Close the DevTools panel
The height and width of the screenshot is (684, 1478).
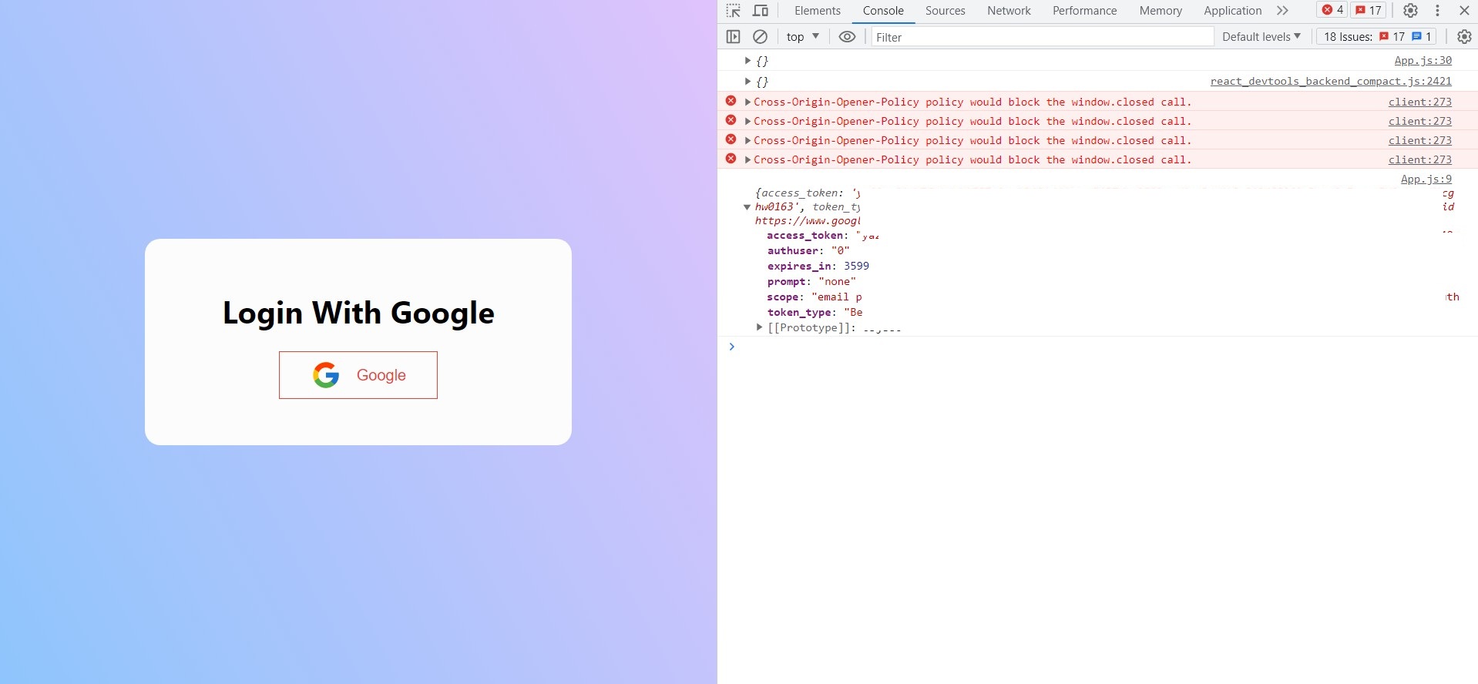[1464, 11]
